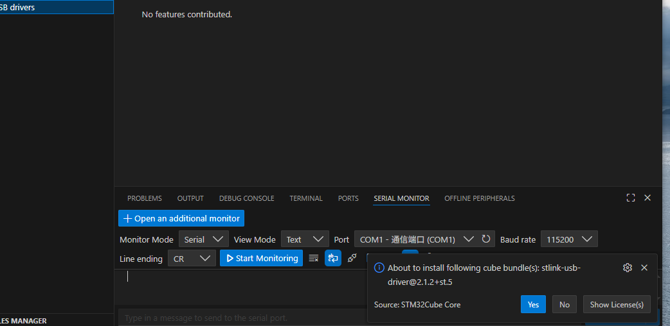Select a port from COM1 dropdown
Viewport: 670px width, 326px height.
[416, 239]
